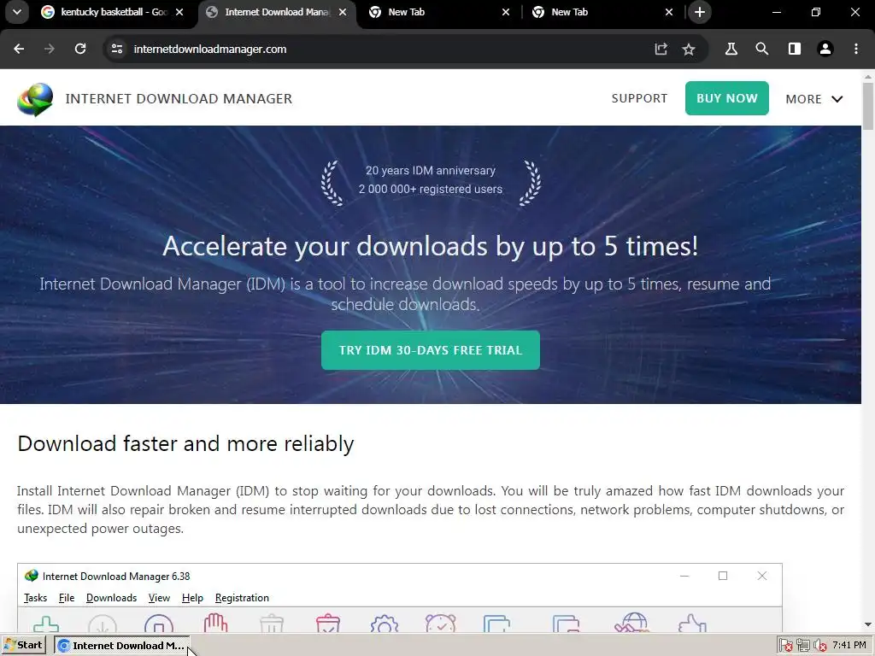Image resolution: width=875 pixels, height=656 pixels.
Task: Click the page vertical scrollbar thumb
Action: coord(868,106)
